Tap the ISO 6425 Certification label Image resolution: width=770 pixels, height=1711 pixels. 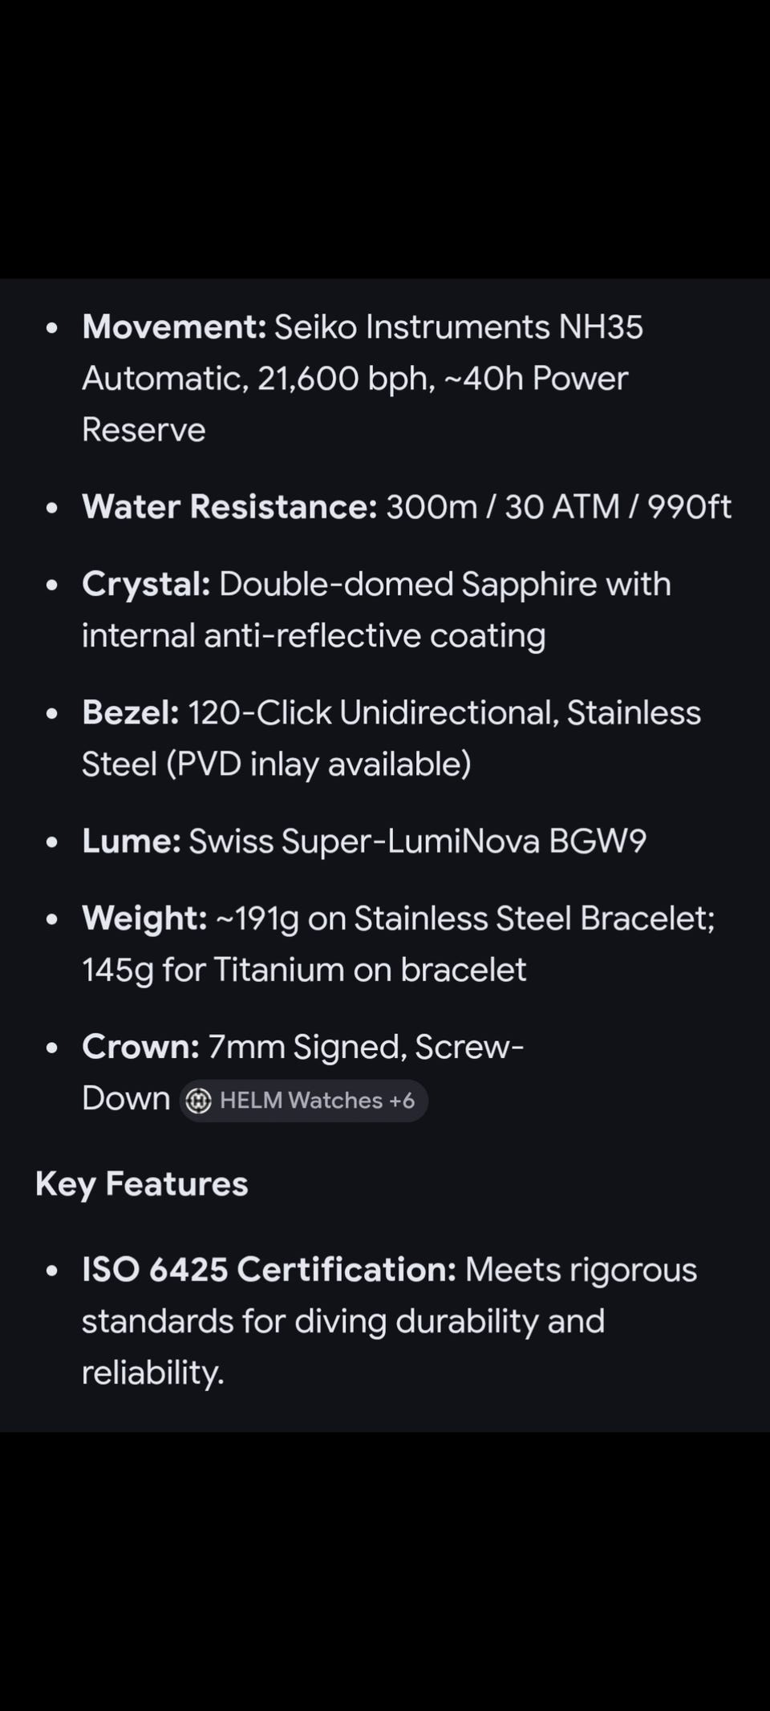tap(269, 1270)
